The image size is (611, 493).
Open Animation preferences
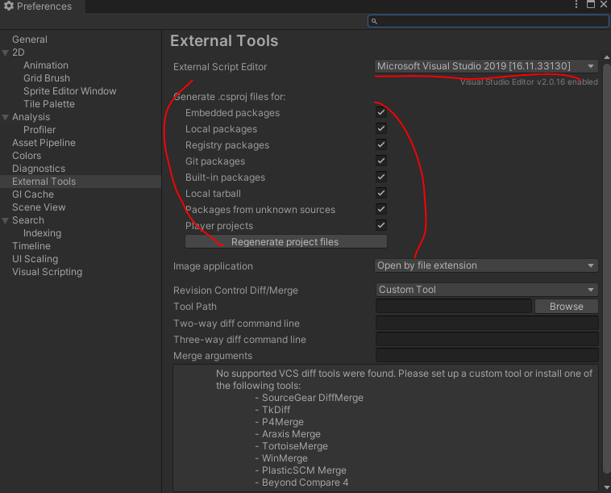(46, 65)
